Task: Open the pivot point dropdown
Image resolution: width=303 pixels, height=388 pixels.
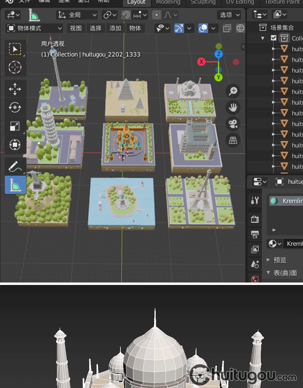Action: (110, 15)
